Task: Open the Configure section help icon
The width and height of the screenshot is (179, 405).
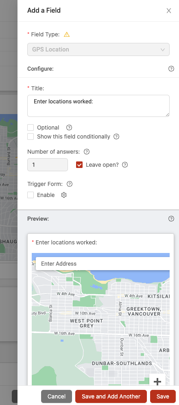Action: click(171, 69)
